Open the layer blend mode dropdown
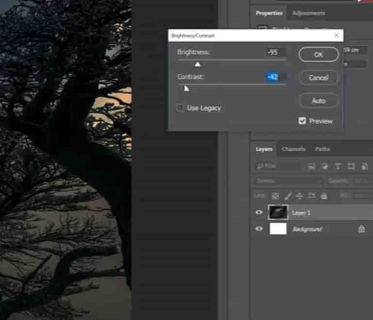 (x=288, y=181)
